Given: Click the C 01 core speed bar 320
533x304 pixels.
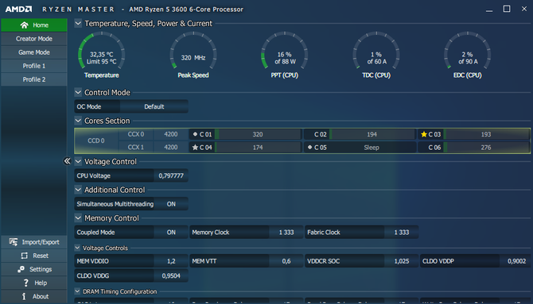Looking at the screenshot, I should coord(258,134).
